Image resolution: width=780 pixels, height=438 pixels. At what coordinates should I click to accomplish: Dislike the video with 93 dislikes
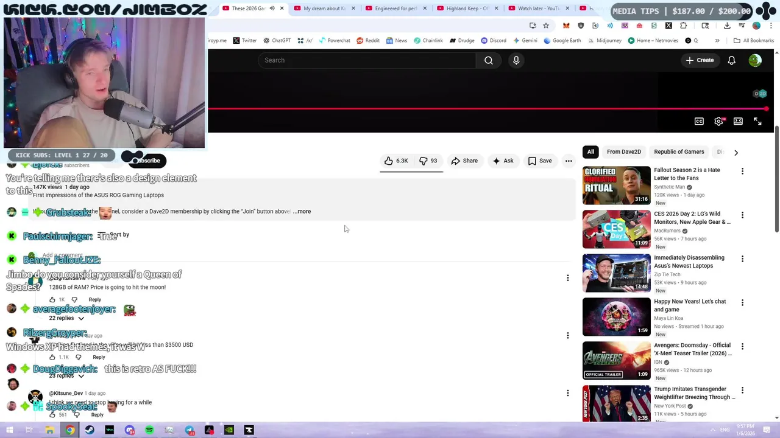coord(428,161)
